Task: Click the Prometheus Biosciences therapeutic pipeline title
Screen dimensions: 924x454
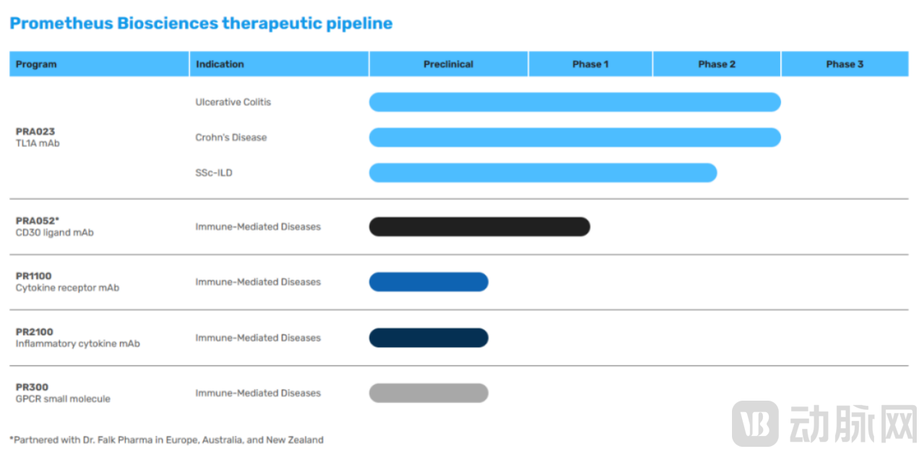Action: pos(201,23)
